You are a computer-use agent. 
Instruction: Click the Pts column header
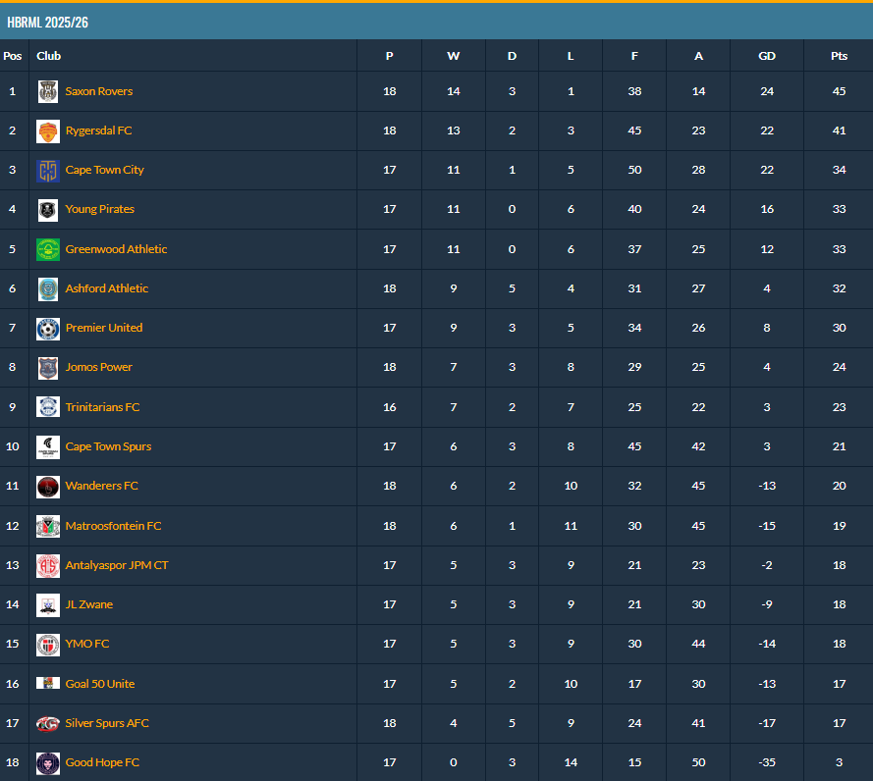pos(839,56)
